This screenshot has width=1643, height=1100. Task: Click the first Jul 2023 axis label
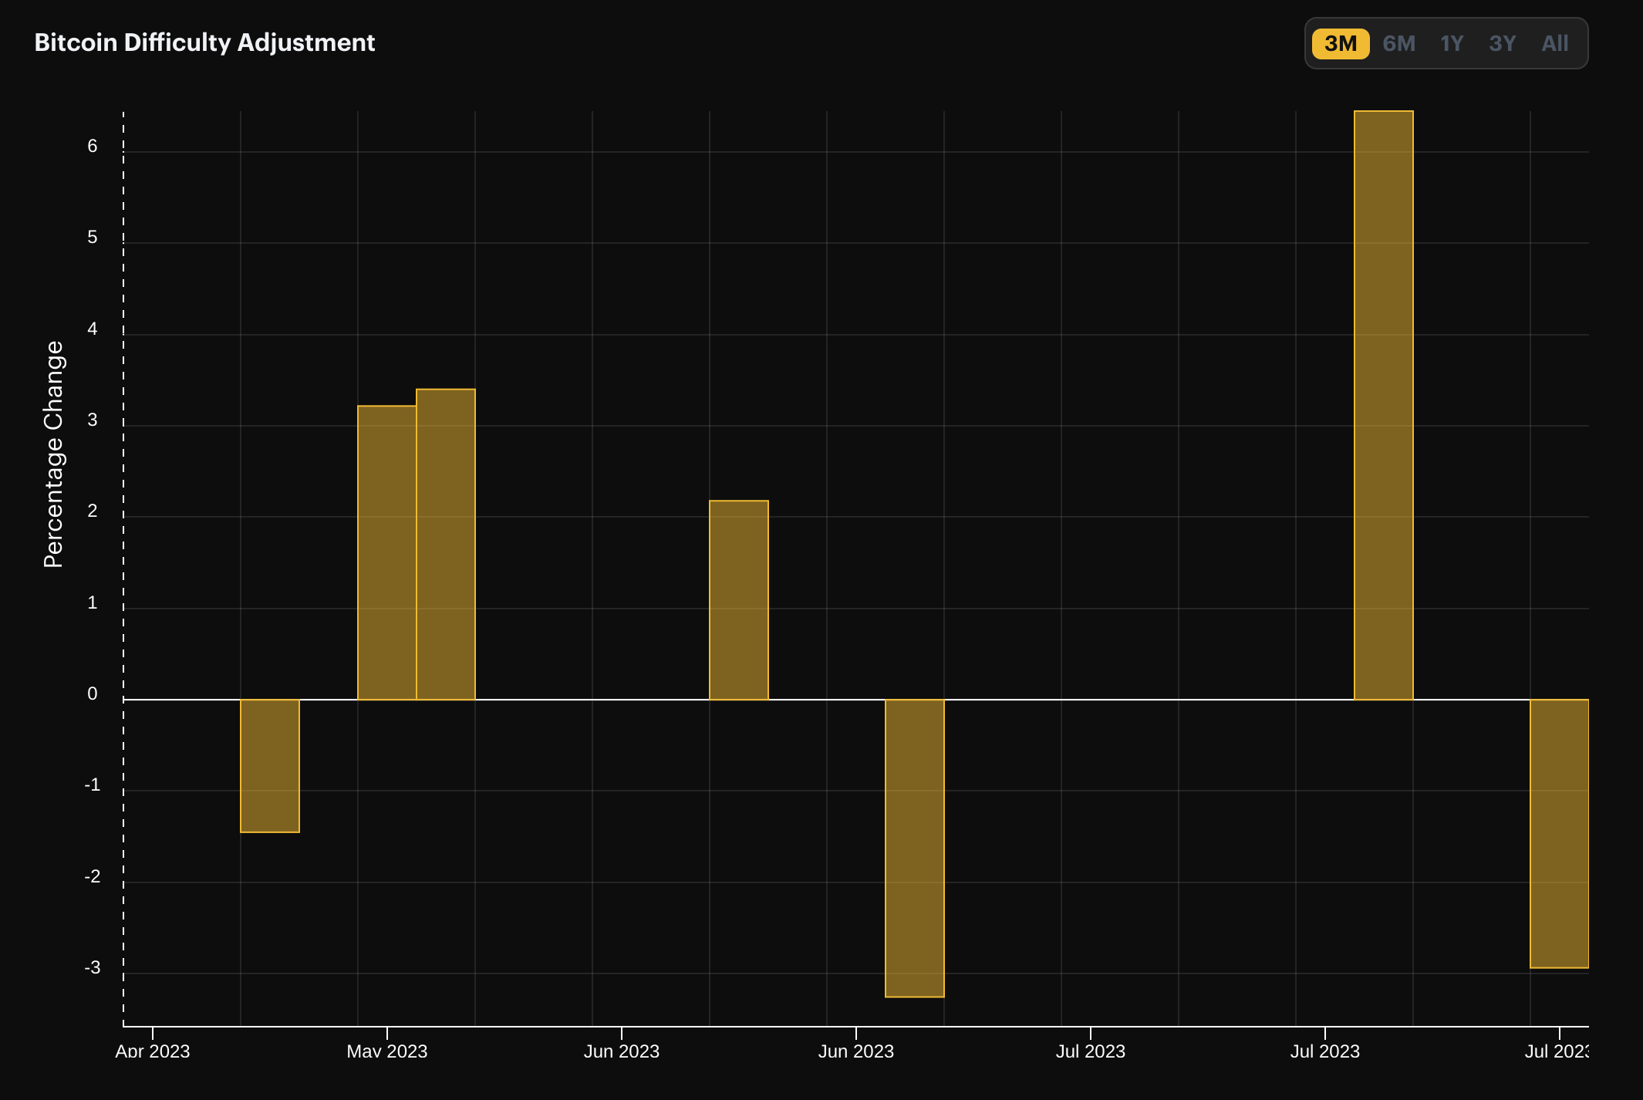tap(1090, 1051)
